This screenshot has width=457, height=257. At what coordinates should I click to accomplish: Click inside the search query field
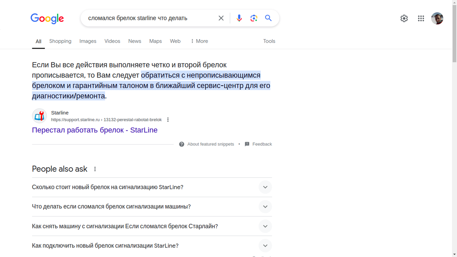pos(150,18)
